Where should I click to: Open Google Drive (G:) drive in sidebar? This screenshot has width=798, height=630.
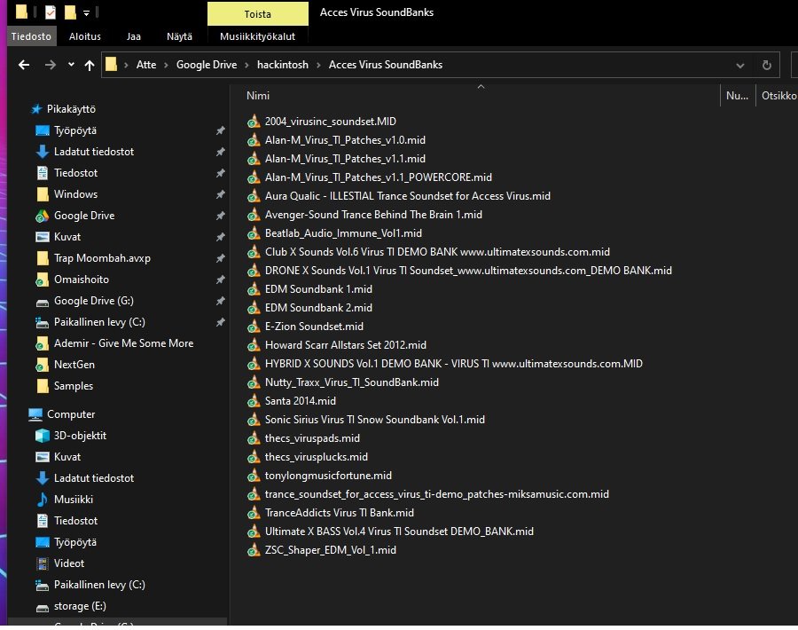point(94,301)
